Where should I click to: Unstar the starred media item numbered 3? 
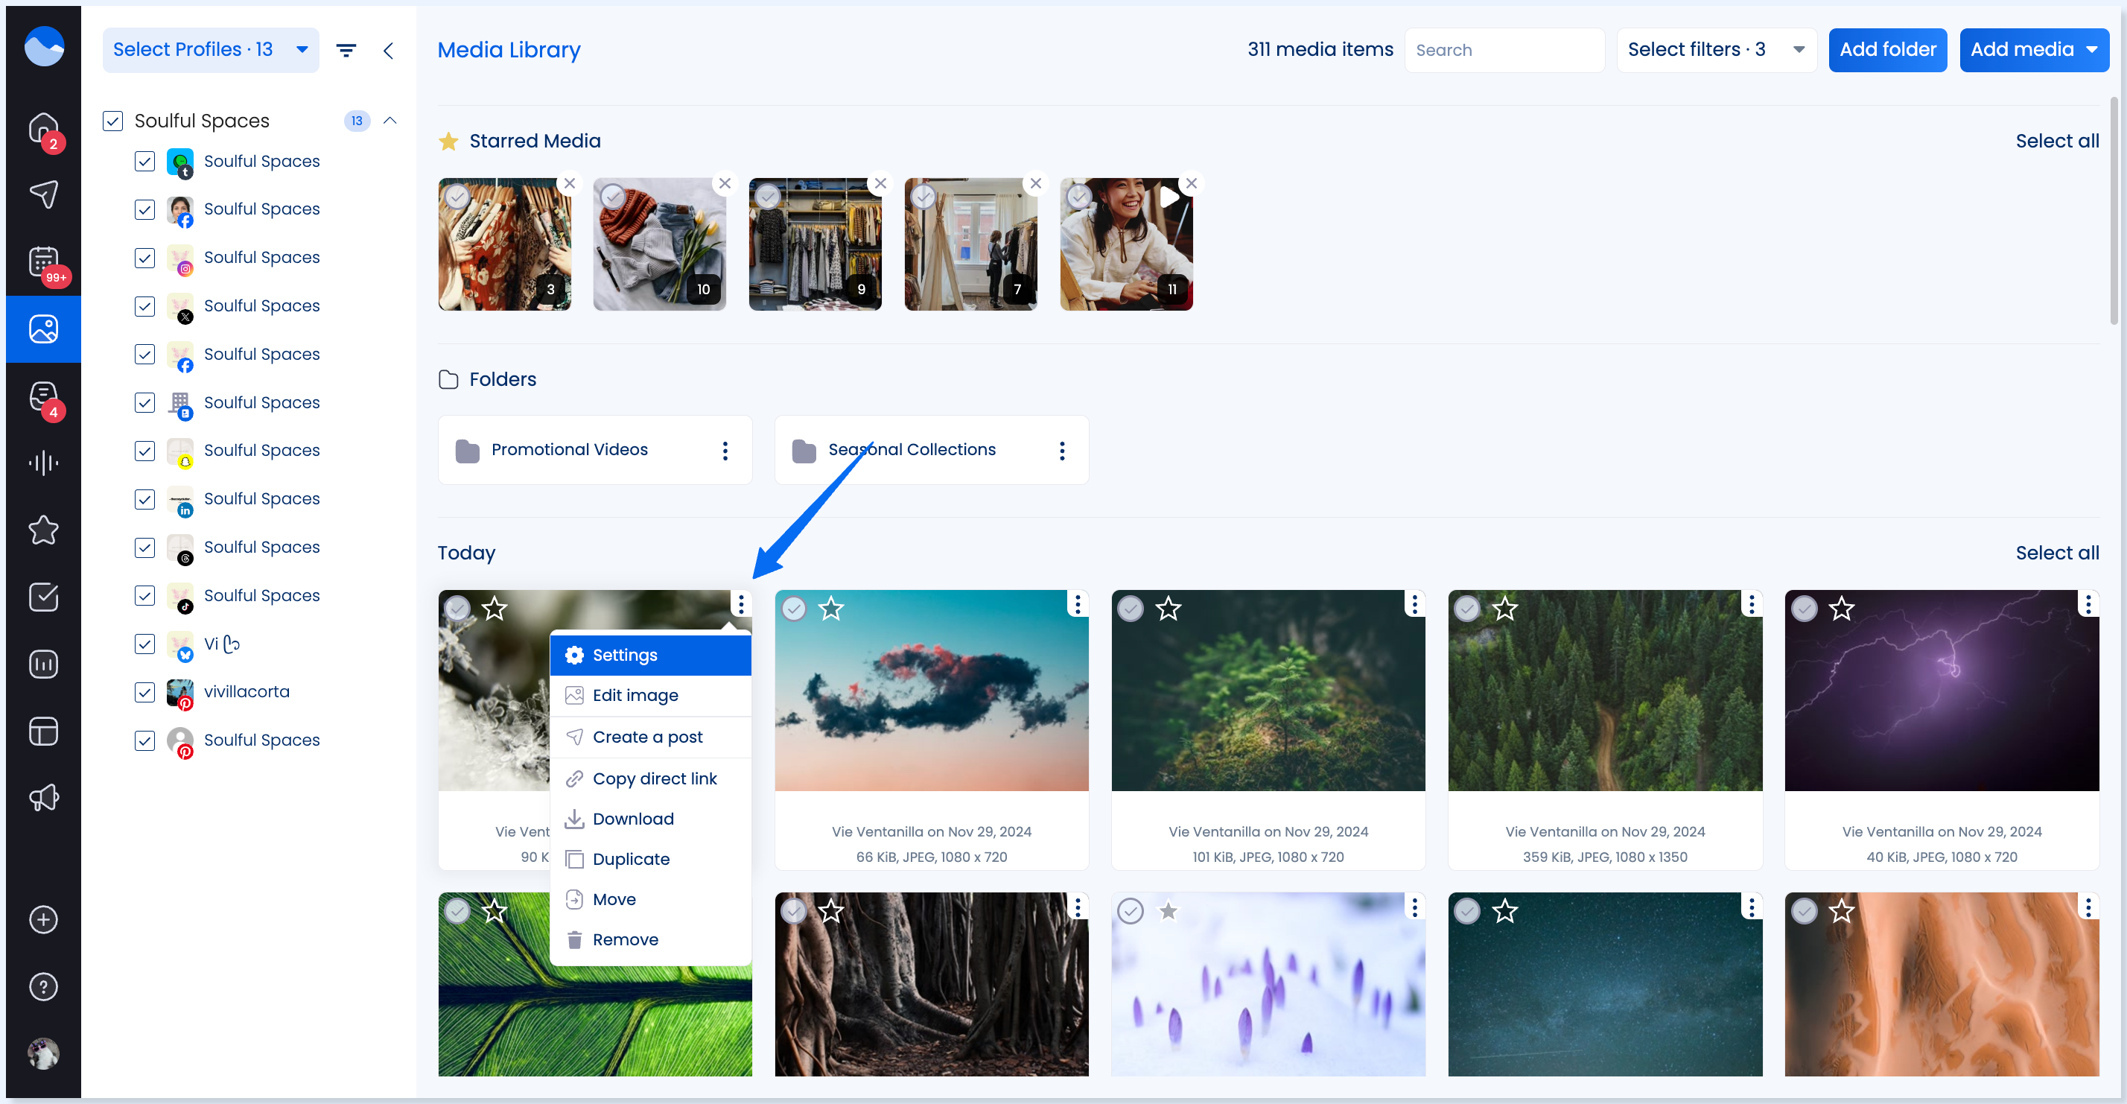pyautogui.click(x=570, y=183)
